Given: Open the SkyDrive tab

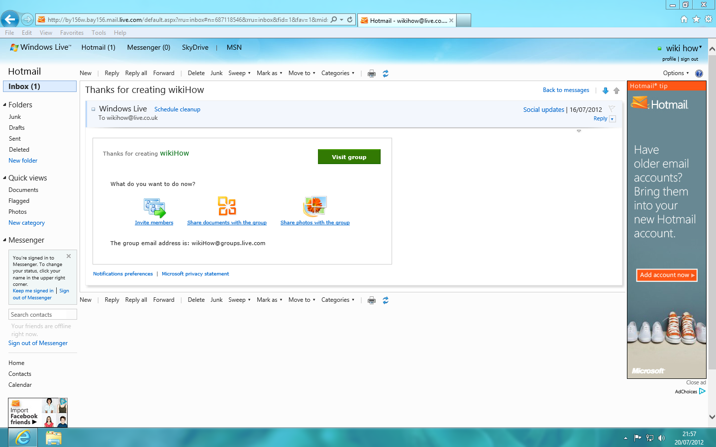Looking at the screenshot, I should pyautogui.click(x=195, y=47).
